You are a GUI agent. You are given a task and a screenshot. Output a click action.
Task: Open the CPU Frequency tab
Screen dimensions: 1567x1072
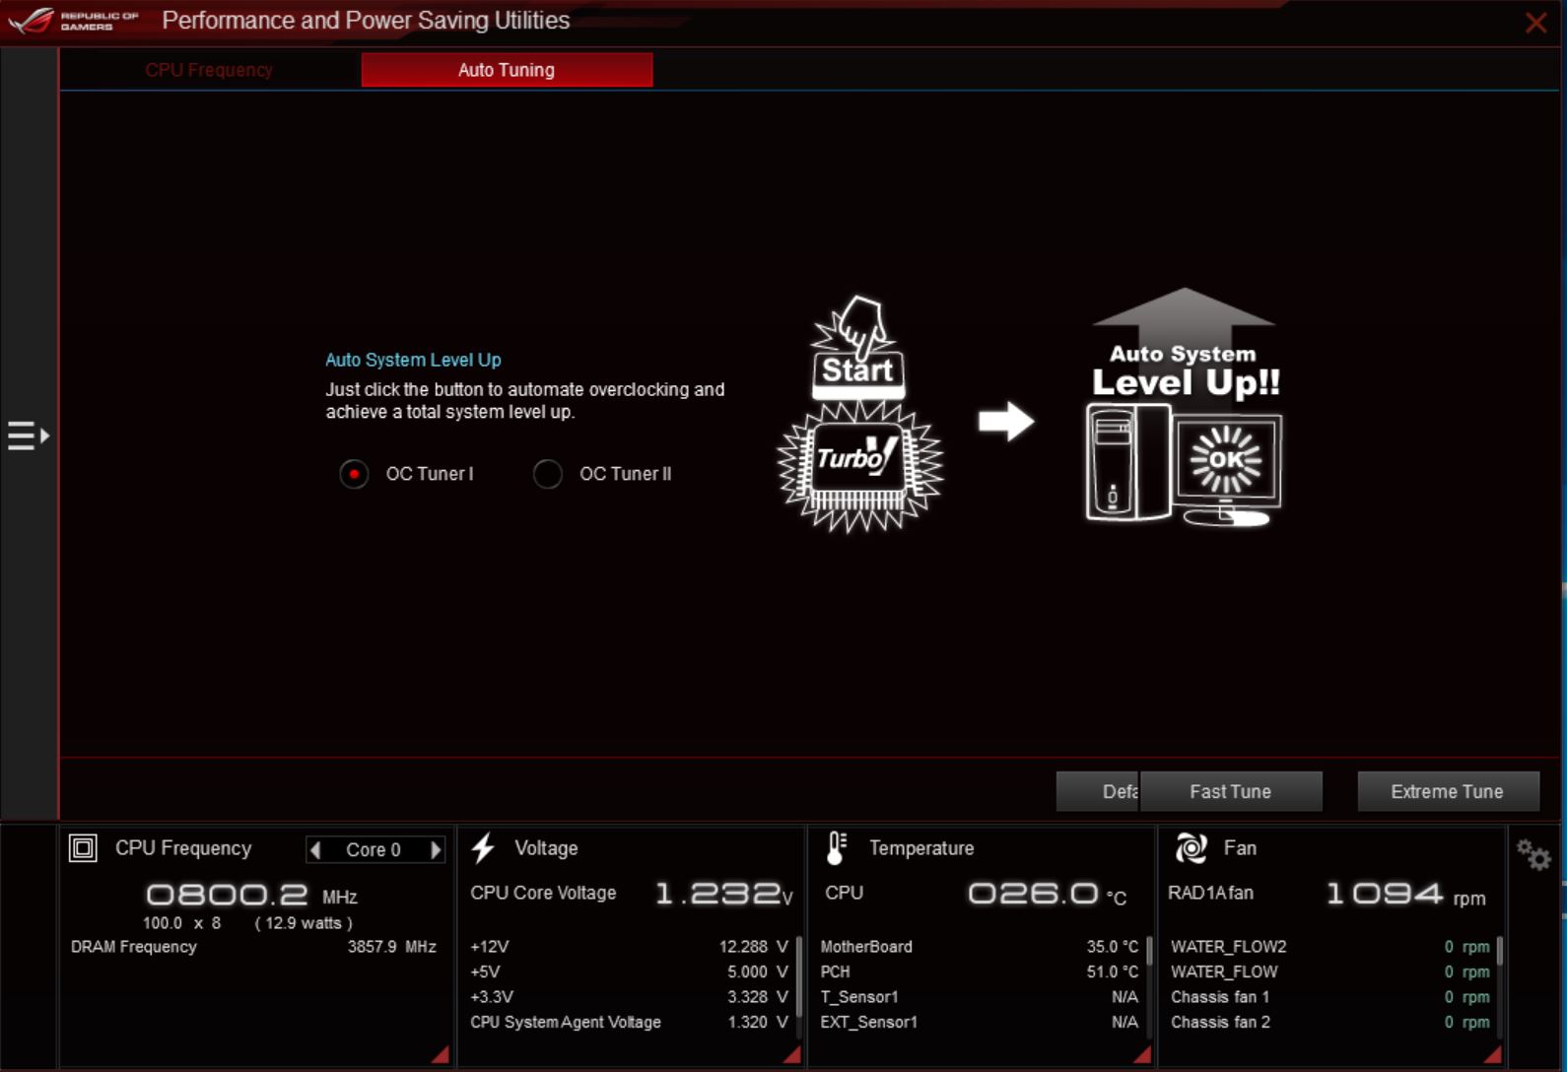pos(209,70)
